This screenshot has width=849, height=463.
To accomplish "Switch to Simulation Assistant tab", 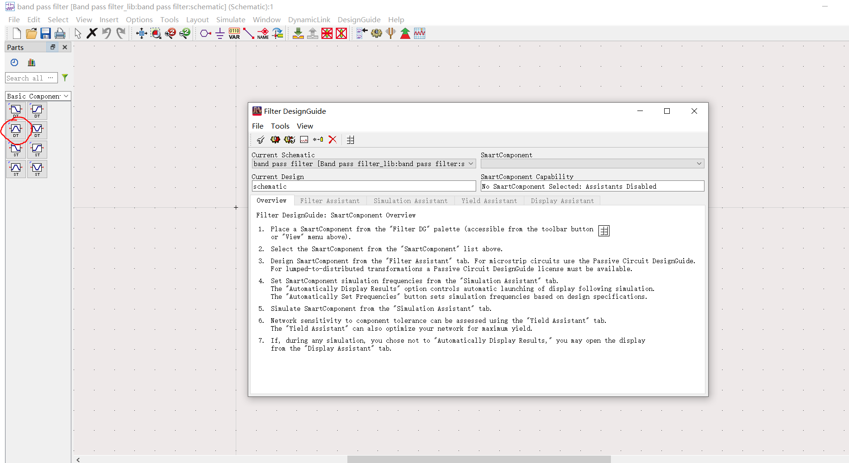I will coord(411,201).
